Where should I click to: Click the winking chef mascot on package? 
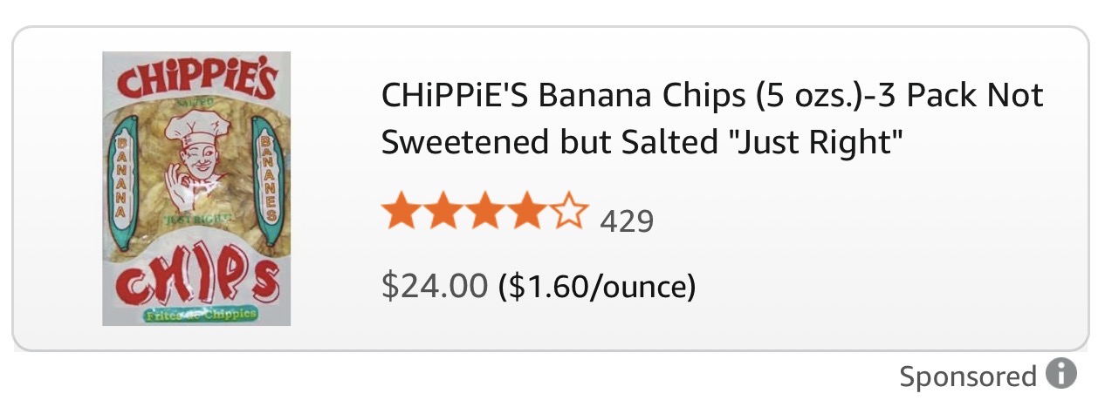click(x=196, y=166)
